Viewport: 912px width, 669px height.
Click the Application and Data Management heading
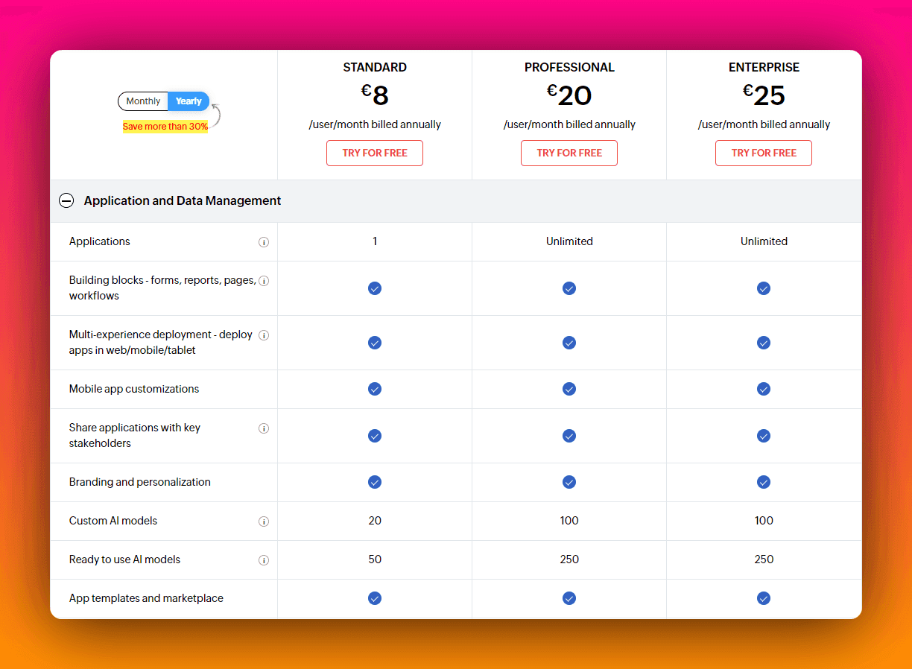point(183,200)
